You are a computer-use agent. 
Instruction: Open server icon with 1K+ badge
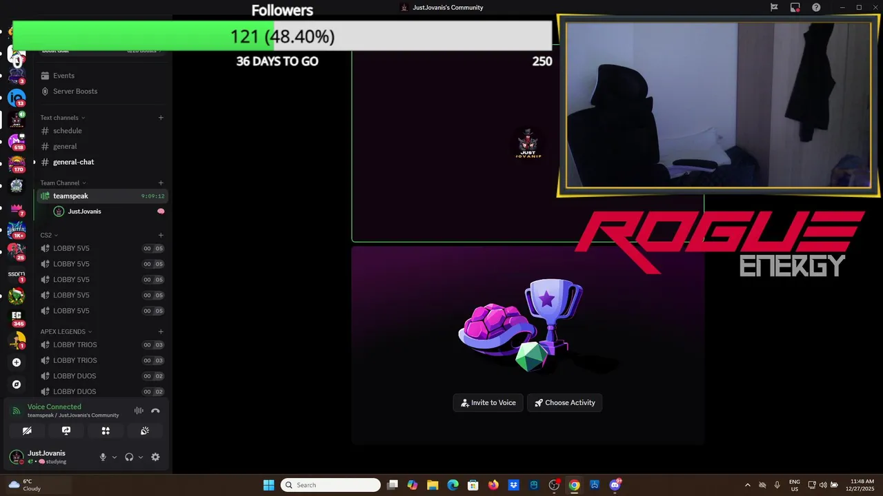17,229
